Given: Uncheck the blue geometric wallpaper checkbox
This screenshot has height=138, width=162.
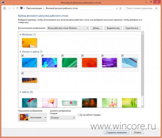Looking at the screenshot, I should coord(42,55).
